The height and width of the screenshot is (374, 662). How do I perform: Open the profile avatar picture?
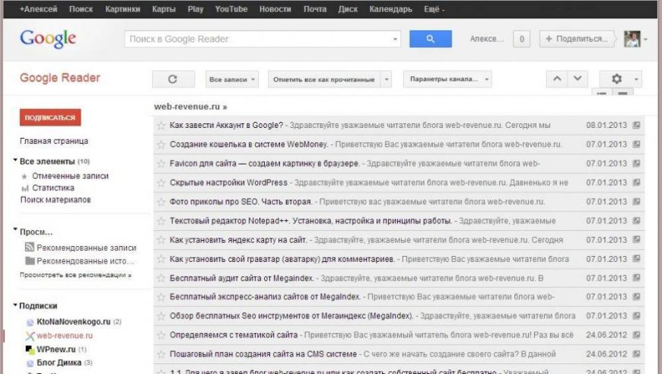point(632,39)
